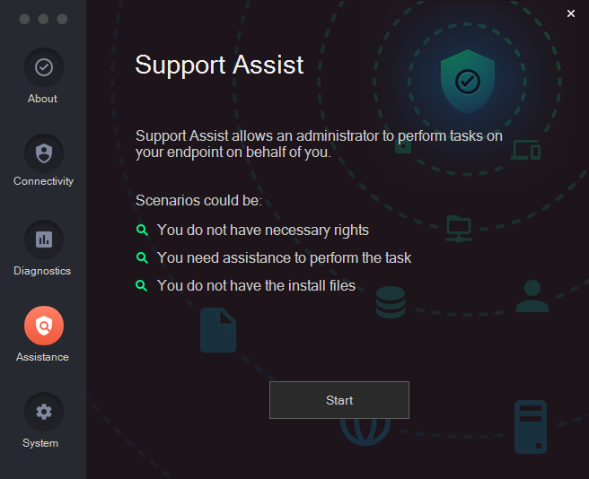Image resolution: width=589 pixels, height=479 pixels.
Task: Start the Support Assist session
Action: tap(339, 400)
